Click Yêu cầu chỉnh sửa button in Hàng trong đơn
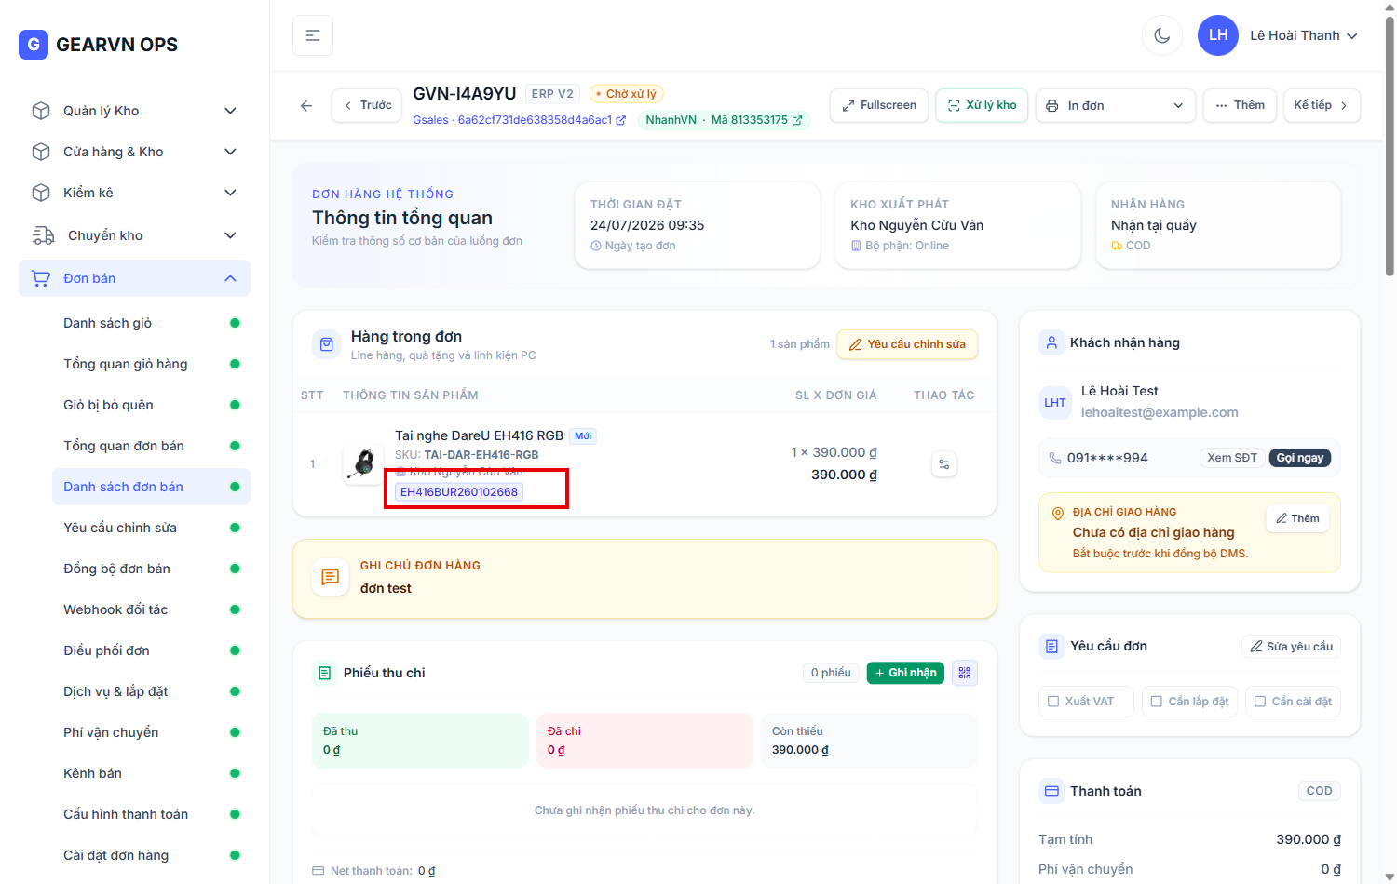The width and height of the screenshot is (1397, 884). point(907,344)
